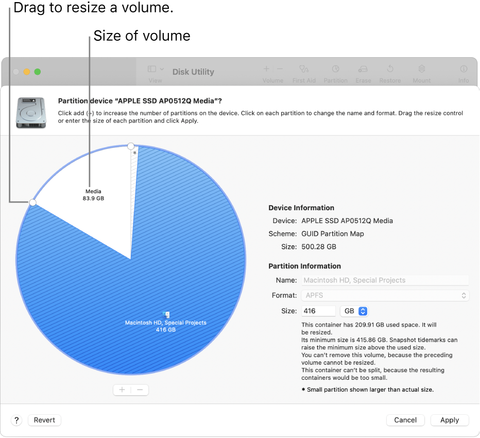Image resolution: width=480 pixels, height=438 pixels.
Task: Open the View mode chevron
Action: 161,68
